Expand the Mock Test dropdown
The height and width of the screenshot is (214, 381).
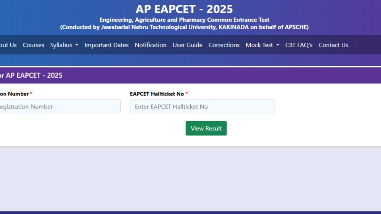point(263,45)
